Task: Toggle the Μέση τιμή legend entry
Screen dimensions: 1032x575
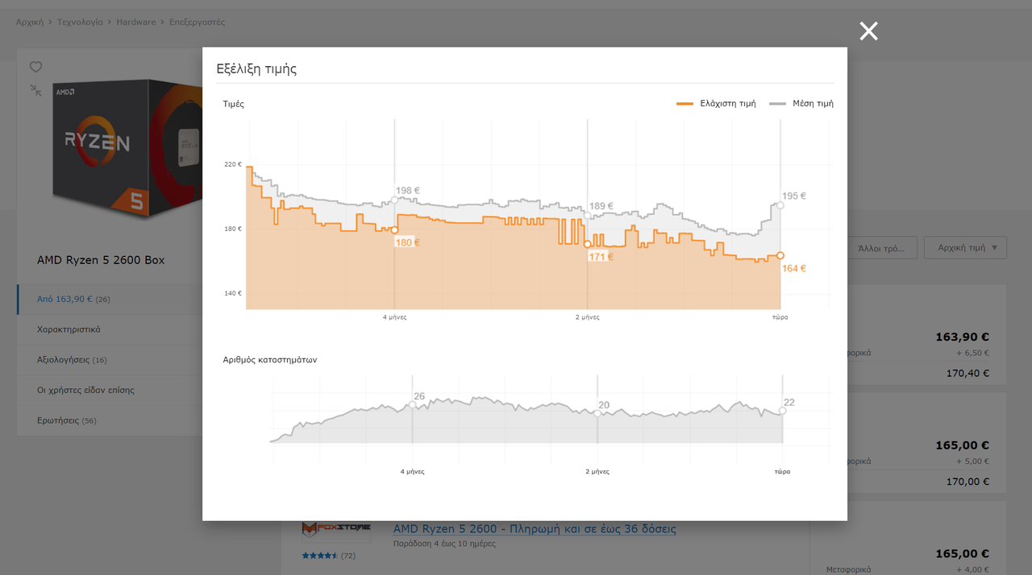Action: pyautogui.click(x=801, y=104)
